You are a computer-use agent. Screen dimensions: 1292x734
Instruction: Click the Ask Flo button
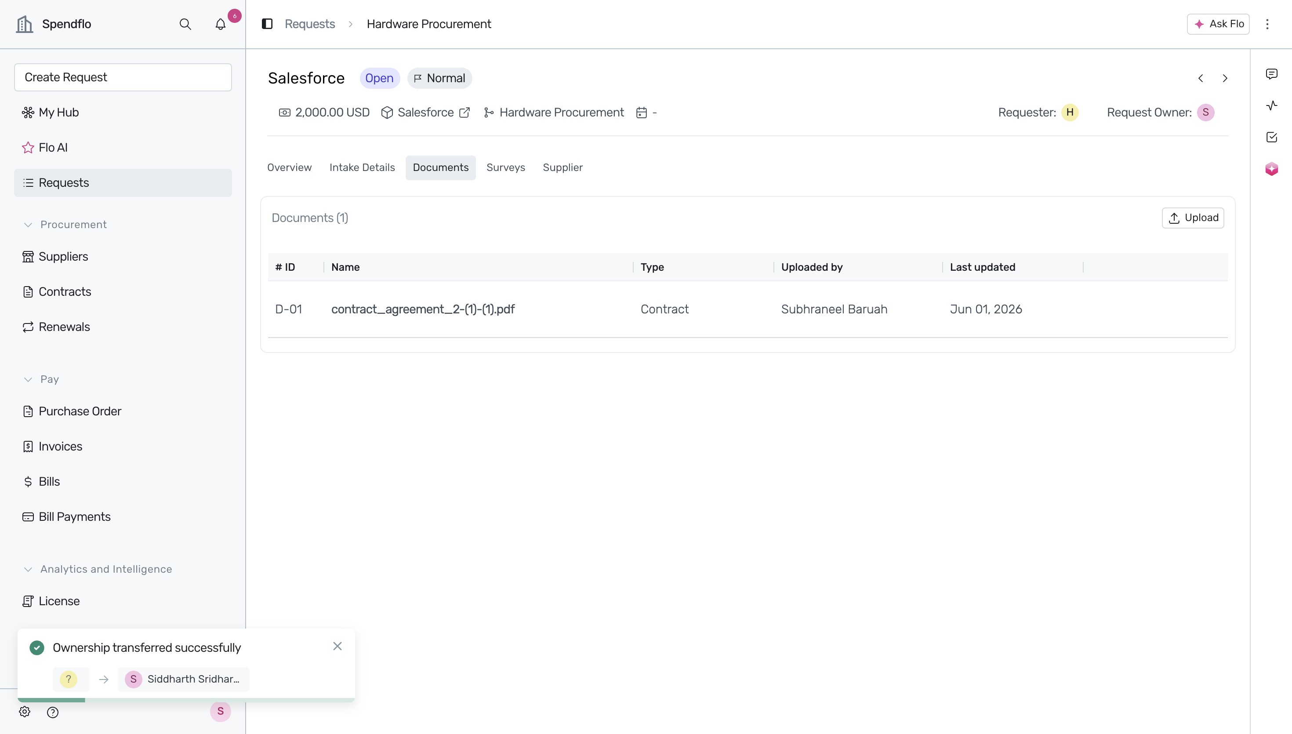(1218, 24)
